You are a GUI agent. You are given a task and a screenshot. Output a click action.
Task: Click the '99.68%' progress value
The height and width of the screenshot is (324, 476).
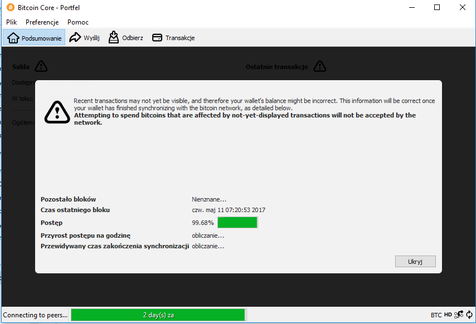click(203, 223)
